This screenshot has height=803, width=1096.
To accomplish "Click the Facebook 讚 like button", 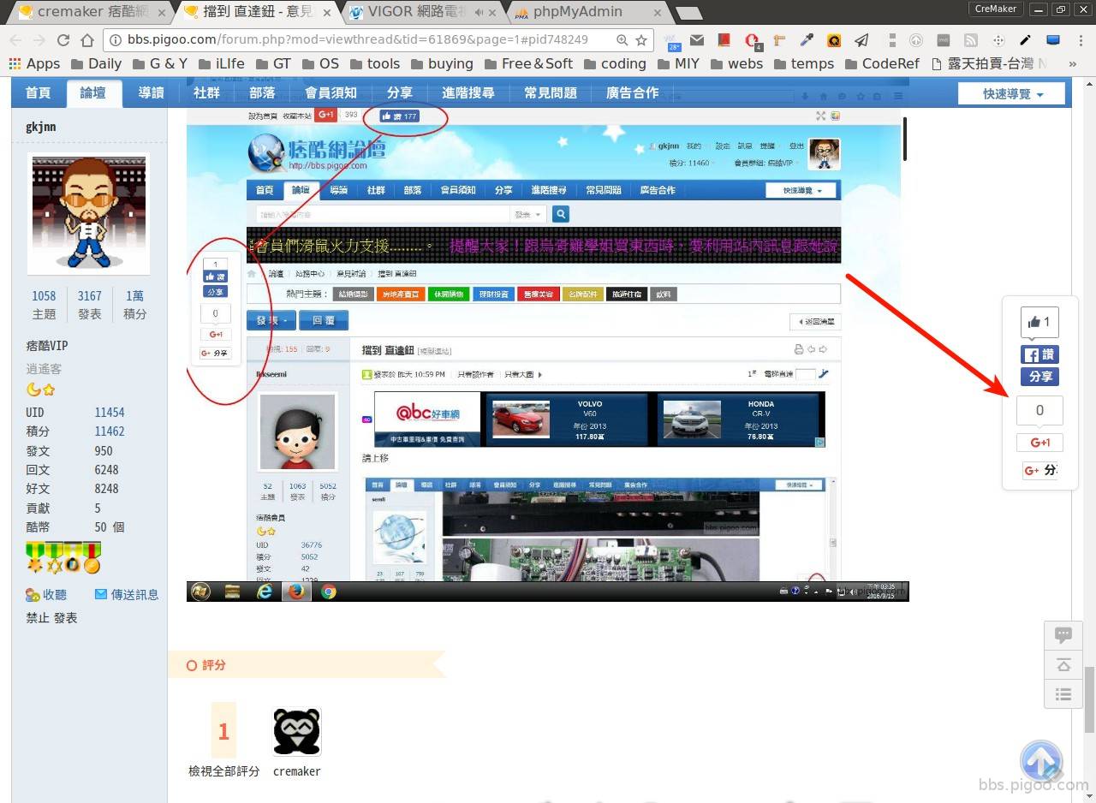I will 1039,354.
